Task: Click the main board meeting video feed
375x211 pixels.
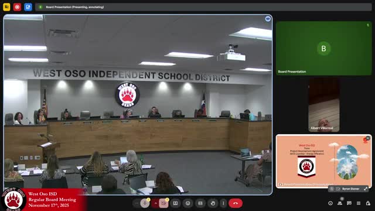Action: tap(138, 104)
